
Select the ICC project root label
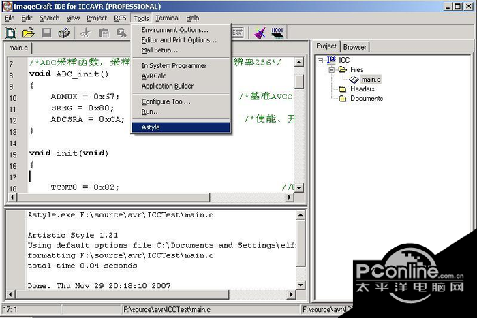point(344,60)
